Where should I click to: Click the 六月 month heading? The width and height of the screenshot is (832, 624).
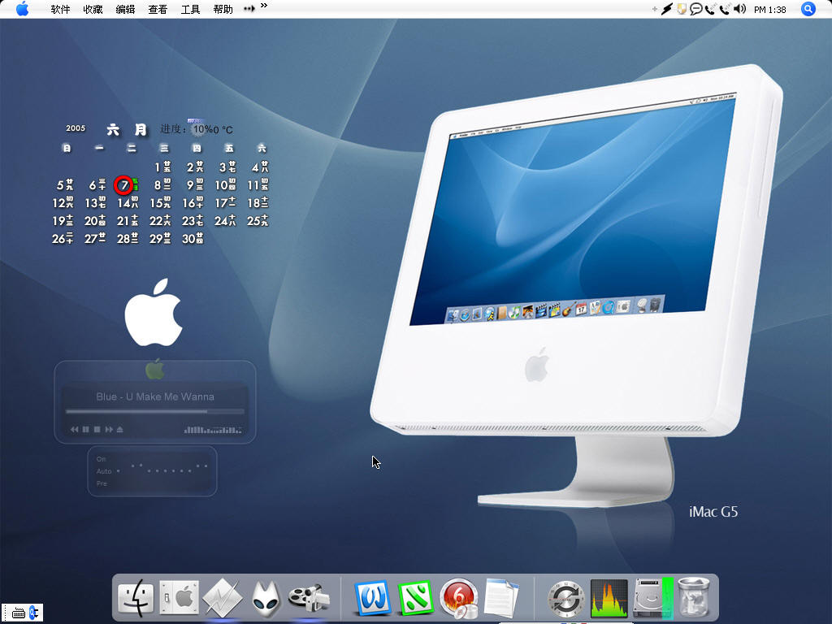(x=126, y=129)
